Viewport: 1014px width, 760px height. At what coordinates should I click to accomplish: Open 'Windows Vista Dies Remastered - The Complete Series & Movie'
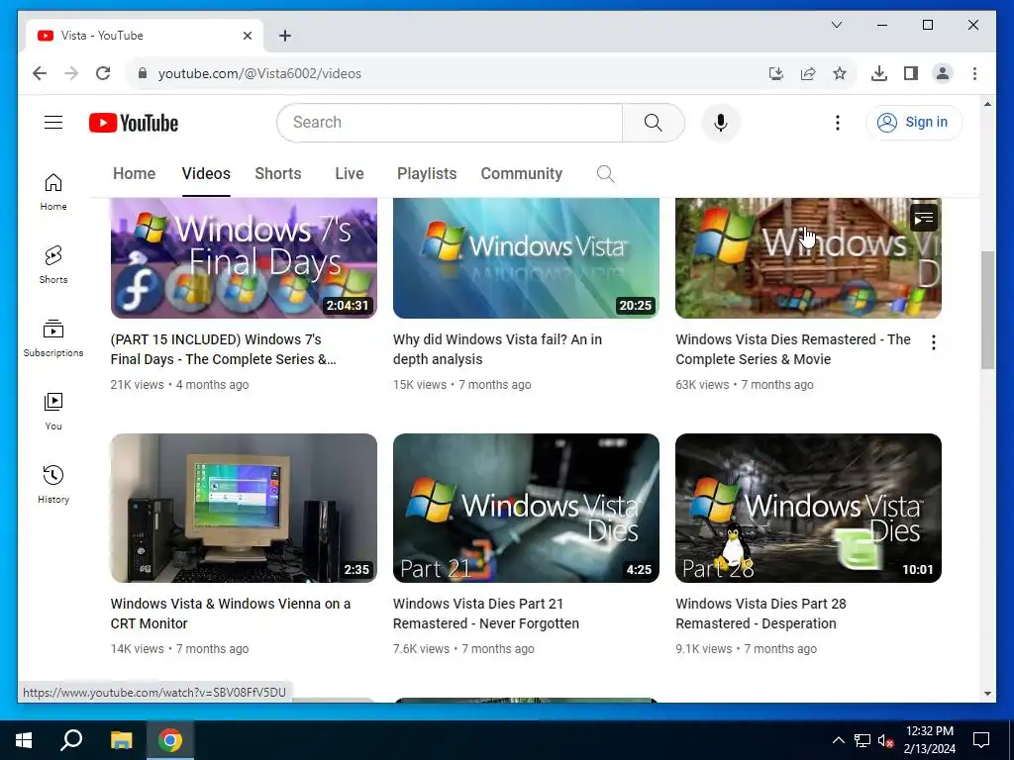(x=793, y=349)
